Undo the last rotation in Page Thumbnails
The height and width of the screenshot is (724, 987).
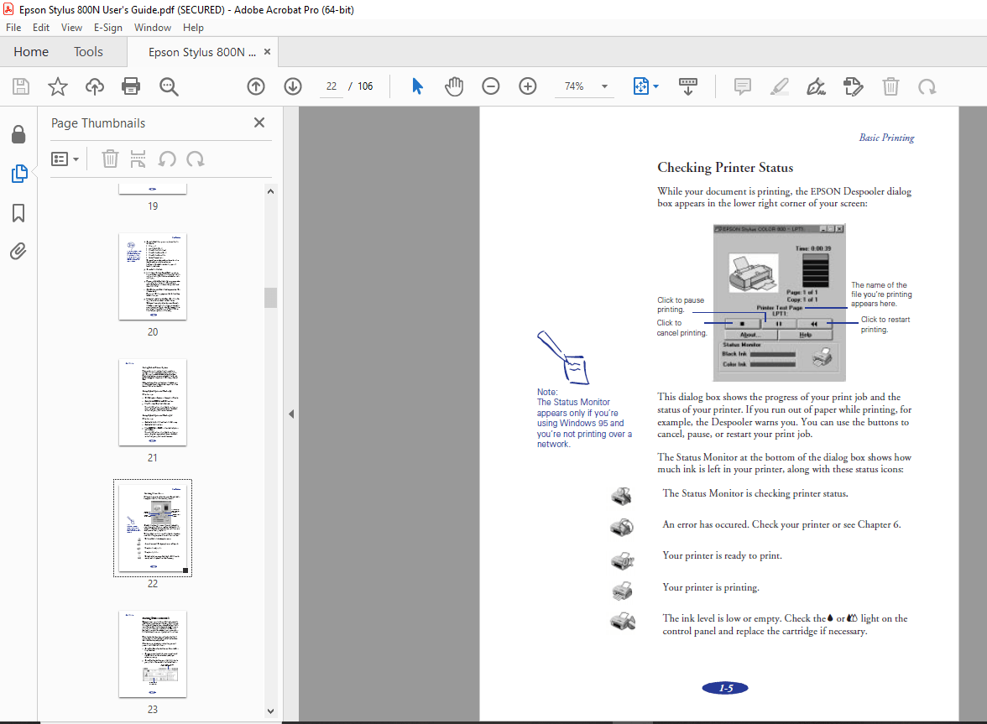(x=168, y=159)
